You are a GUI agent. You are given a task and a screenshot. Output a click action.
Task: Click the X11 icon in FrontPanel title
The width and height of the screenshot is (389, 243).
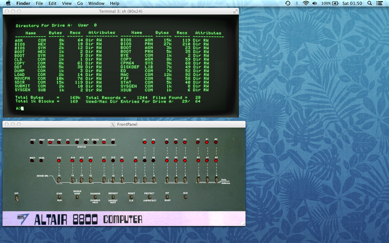tap(113, 125)
